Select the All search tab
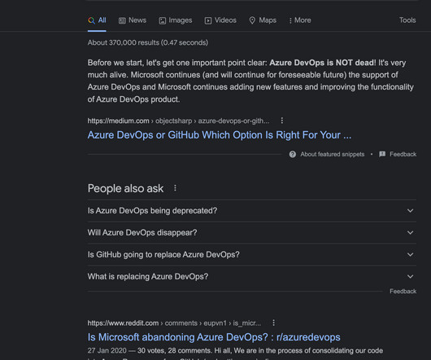This screenshot has width=431, height=360. [x=97, y=20]
